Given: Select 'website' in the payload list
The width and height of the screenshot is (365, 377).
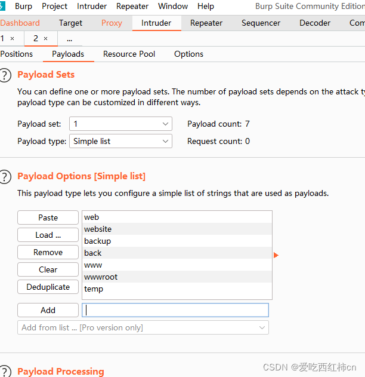Looking at the screenshot, I should pos(177,229).
